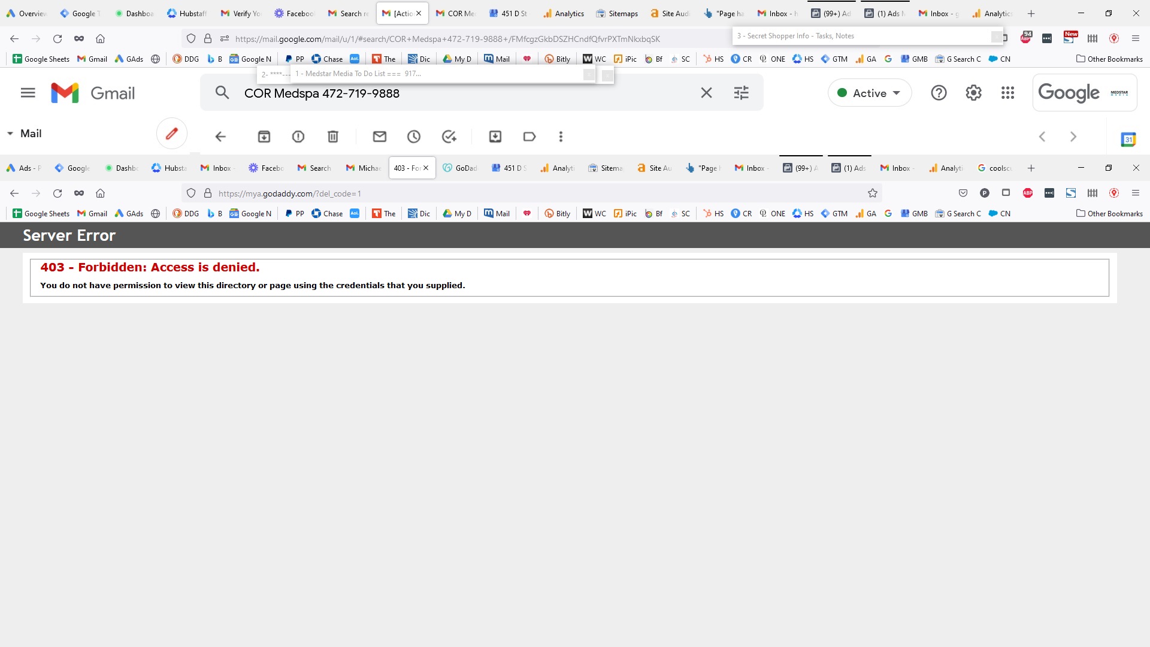
Task: Switch to the Sitemaps tab
Action: pos(617,14)
